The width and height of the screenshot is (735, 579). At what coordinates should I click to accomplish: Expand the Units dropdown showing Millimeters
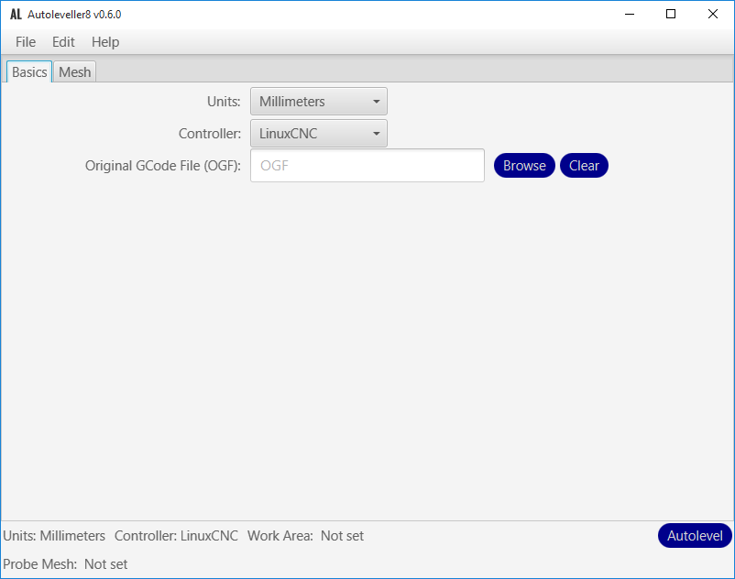pos(319,102)
